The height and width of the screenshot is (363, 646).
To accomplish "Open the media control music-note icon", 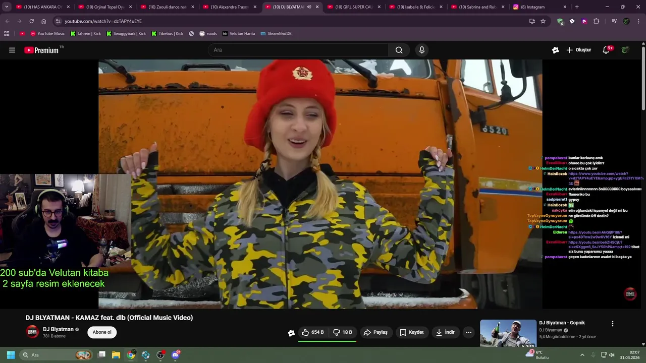I will (614, 21).
